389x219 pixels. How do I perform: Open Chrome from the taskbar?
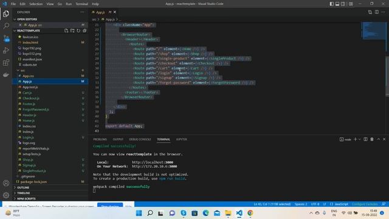(250, 213)
